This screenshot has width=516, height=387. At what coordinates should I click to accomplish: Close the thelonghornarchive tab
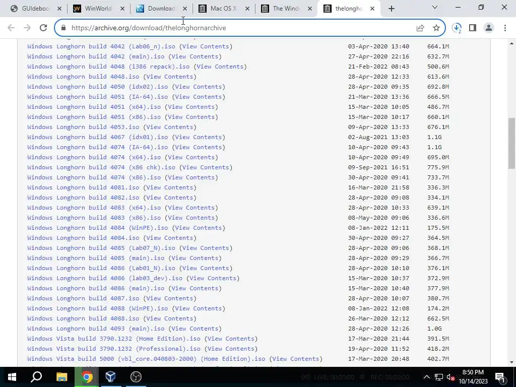tap(372, 9)
